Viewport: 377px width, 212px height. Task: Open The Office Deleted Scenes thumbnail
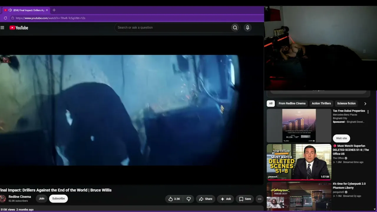coord(299,162)
